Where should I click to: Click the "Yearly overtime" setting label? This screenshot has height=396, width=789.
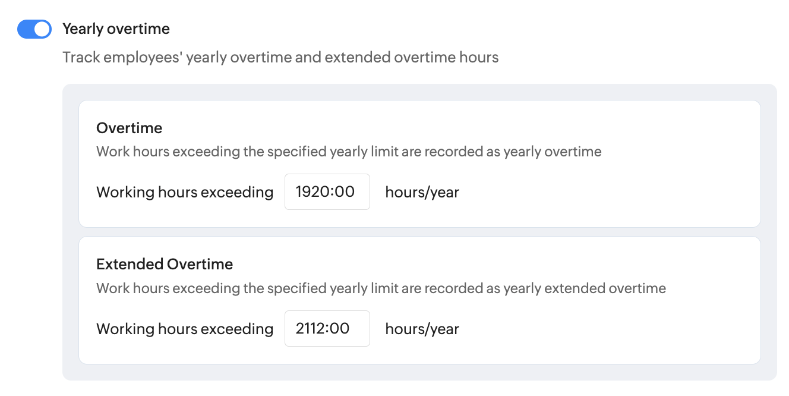click(116, 29)
